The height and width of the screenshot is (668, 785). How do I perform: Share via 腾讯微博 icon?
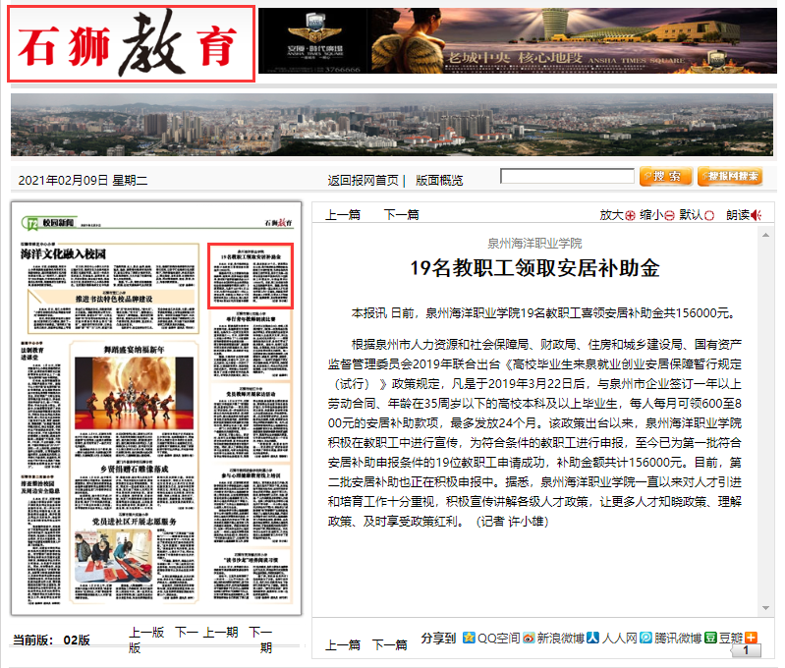[x=645, y=639]
